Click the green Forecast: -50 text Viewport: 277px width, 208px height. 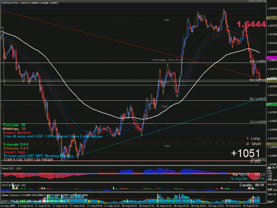tap(14, 125)
